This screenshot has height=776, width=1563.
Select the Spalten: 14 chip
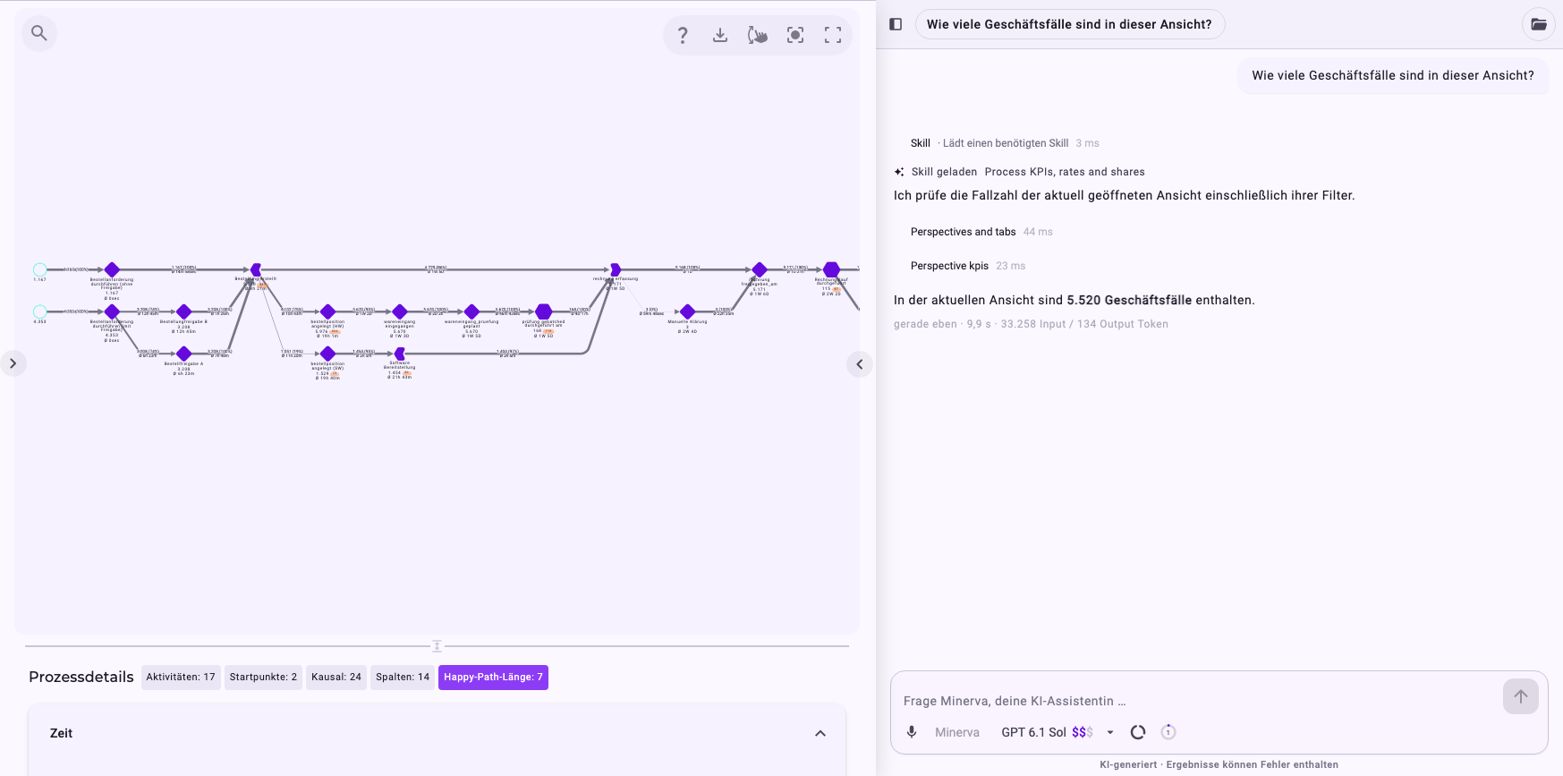coord(403,678)
